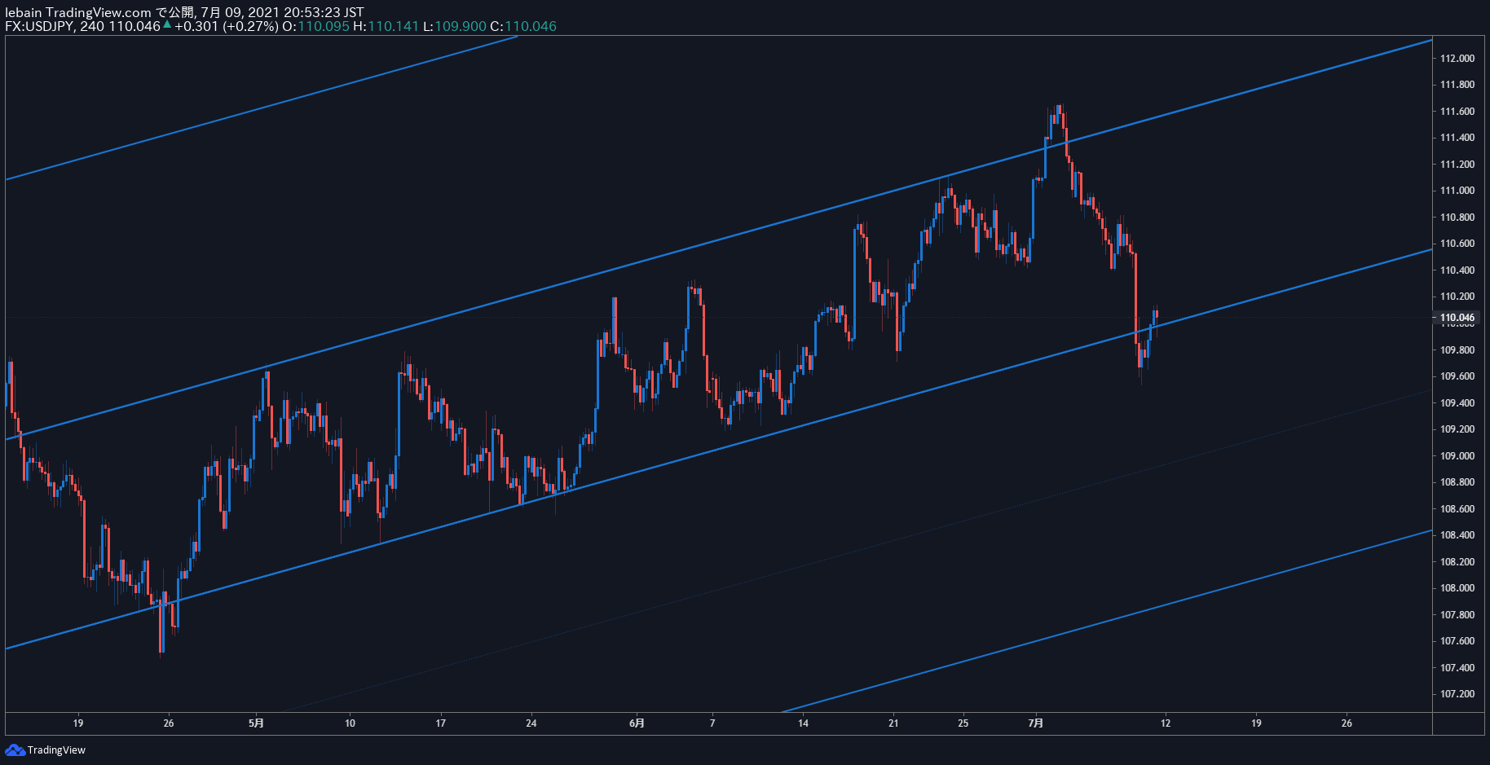Click the current price tag 110.046 on the axis
Screen dimensions: 1490x765
pos(1457,318)
